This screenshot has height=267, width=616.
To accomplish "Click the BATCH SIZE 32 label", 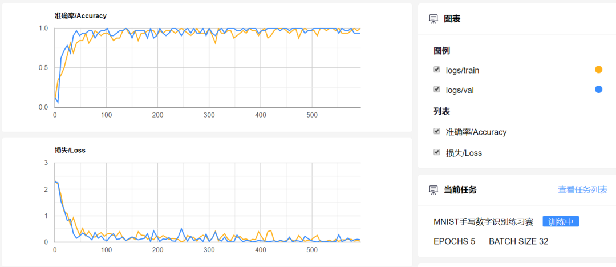I will 518,241.
